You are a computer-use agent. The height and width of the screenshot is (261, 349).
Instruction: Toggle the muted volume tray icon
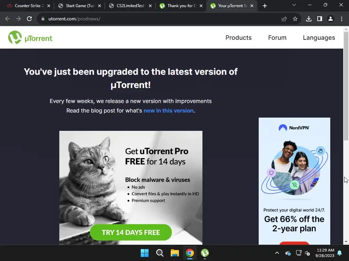click(307, 253)
